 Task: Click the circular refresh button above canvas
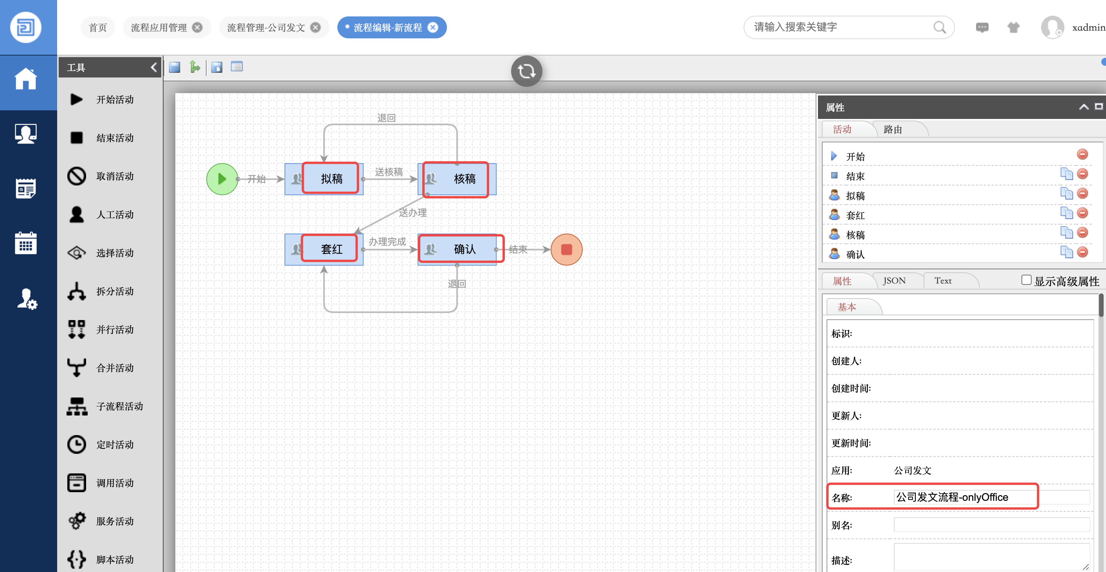point(526,71)
